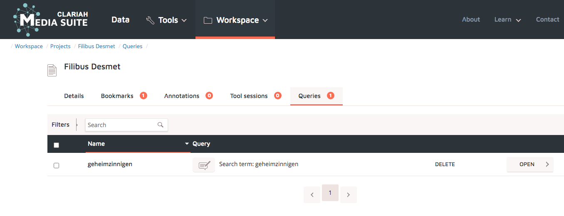Viewport: 564px width, 216px height.
Task: Sort by the Name column header
Action: pyautogui.click(x=96, y=144)
